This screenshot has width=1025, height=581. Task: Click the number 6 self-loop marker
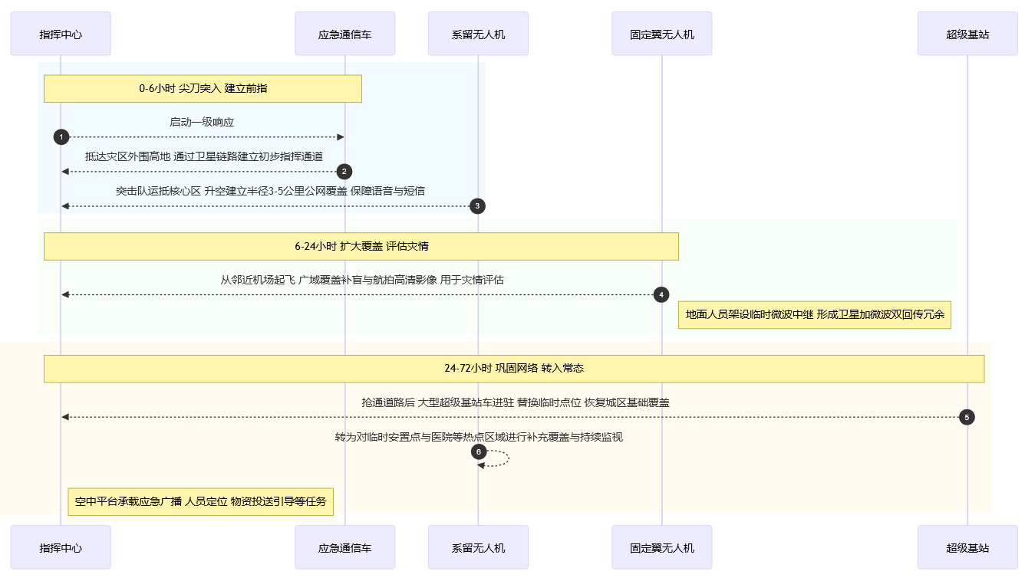479,452
